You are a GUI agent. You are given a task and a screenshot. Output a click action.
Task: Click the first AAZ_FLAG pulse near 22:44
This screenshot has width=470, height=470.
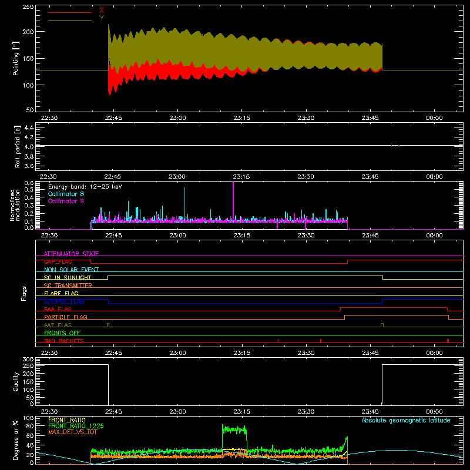pyautogui.click(x=108, y=325)
